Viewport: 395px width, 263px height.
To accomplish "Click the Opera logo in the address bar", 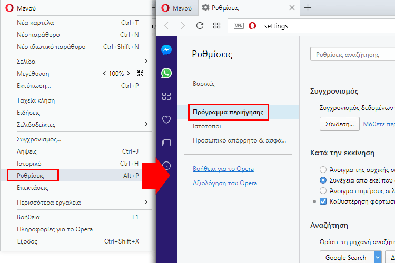I will 252,26.
